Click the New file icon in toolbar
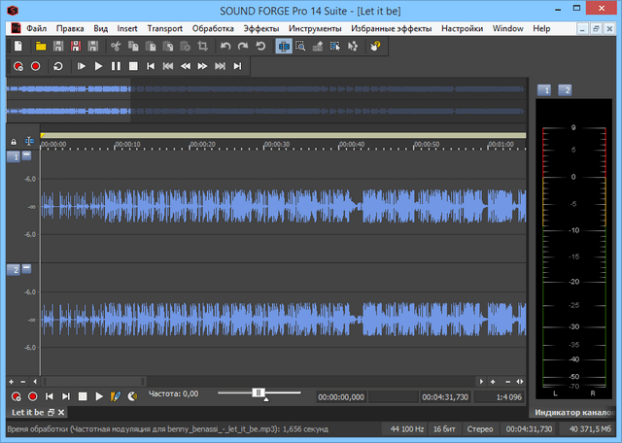This screenshot has height=443, width=622. (x=18, y=46)
